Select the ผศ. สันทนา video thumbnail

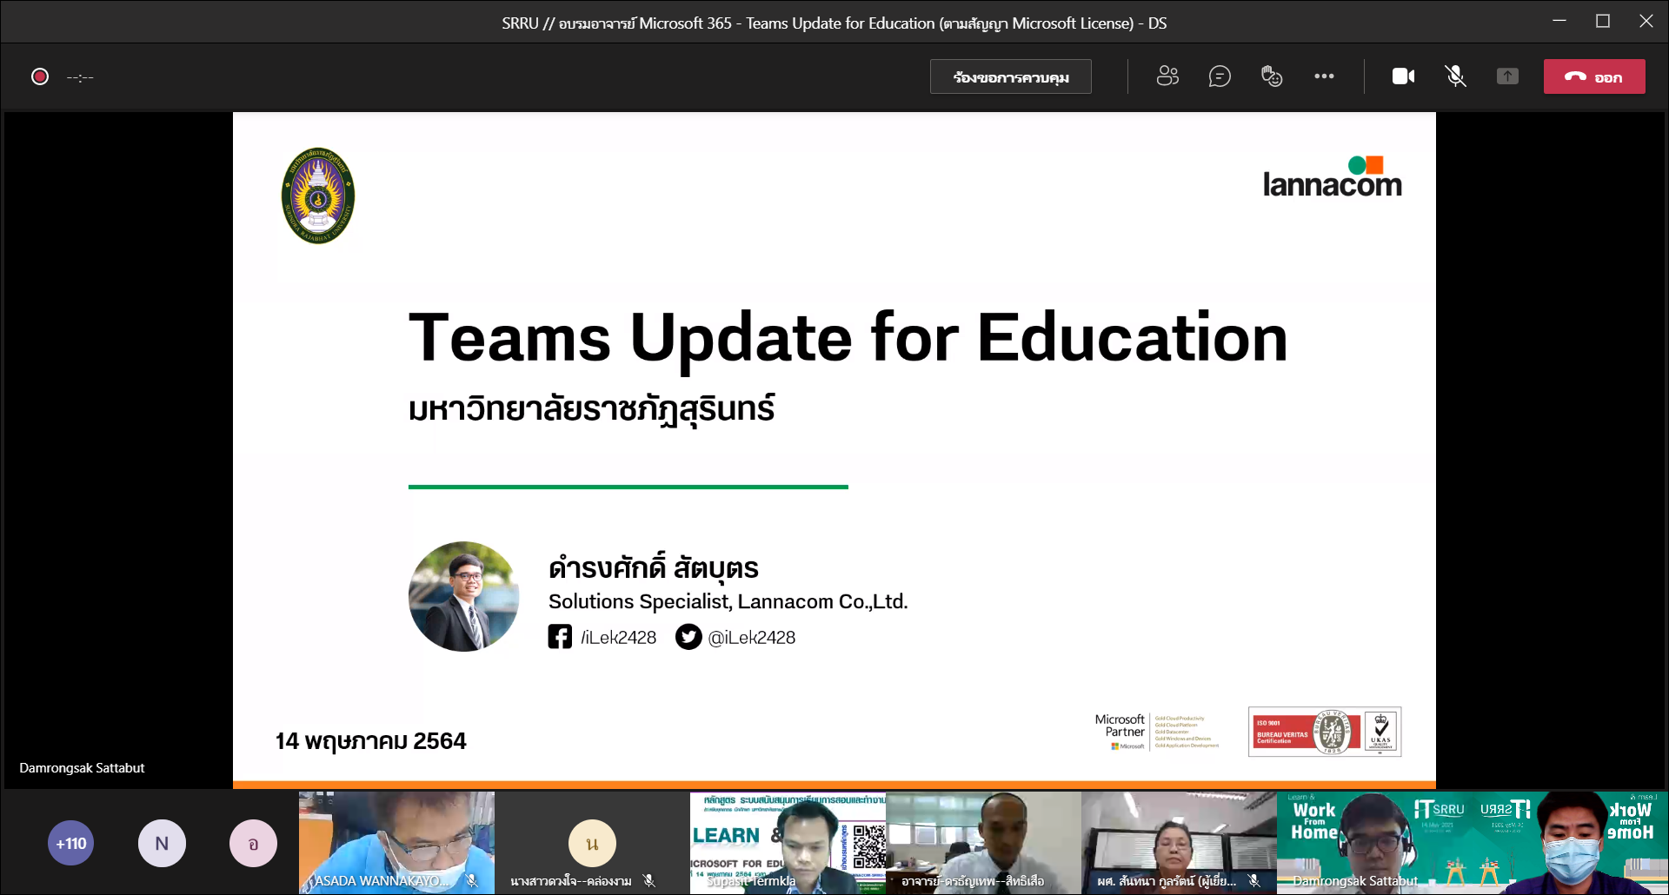click(x=1179, y=841)
